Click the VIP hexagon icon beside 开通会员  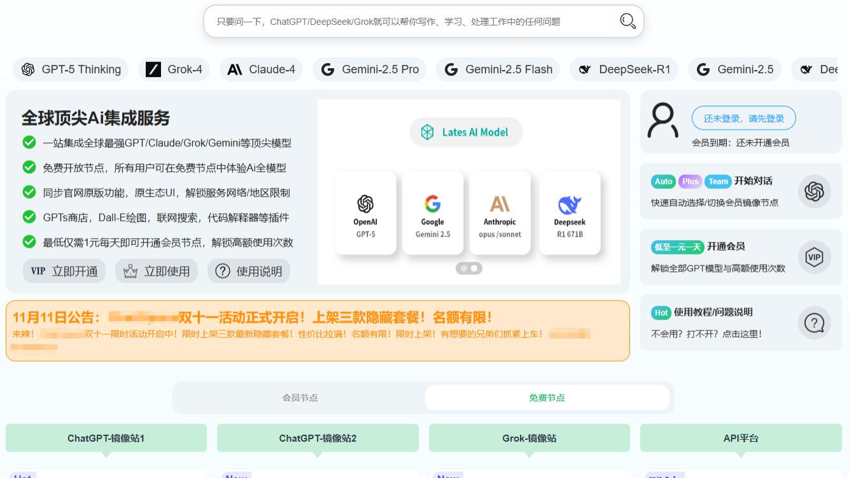[x=815, y=257]
